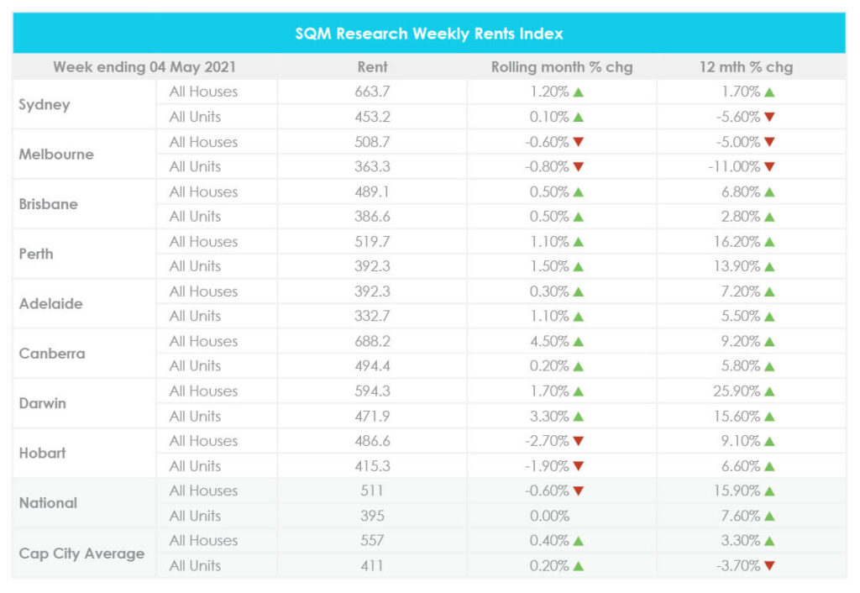Click the green up arrow beside Sydney Houses 1.20%

(578, 92)
